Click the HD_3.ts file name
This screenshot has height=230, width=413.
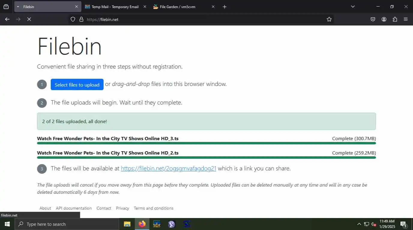[x=108, y=138]
